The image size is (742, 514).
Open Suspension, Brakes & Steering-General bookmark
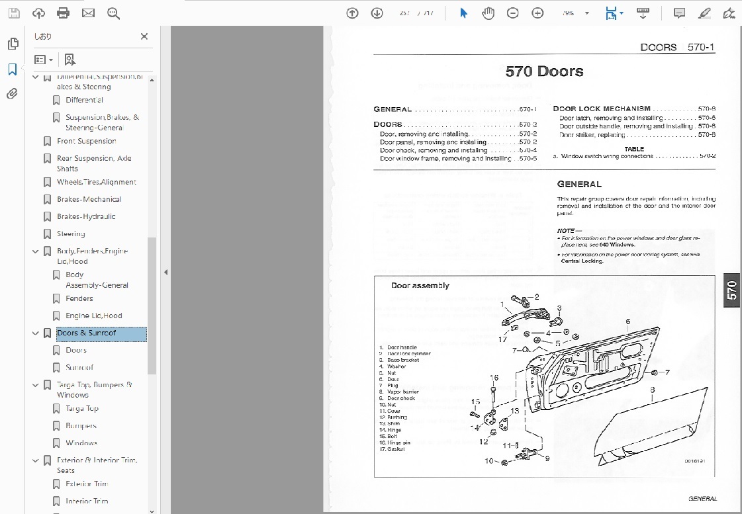coord(102,122)
